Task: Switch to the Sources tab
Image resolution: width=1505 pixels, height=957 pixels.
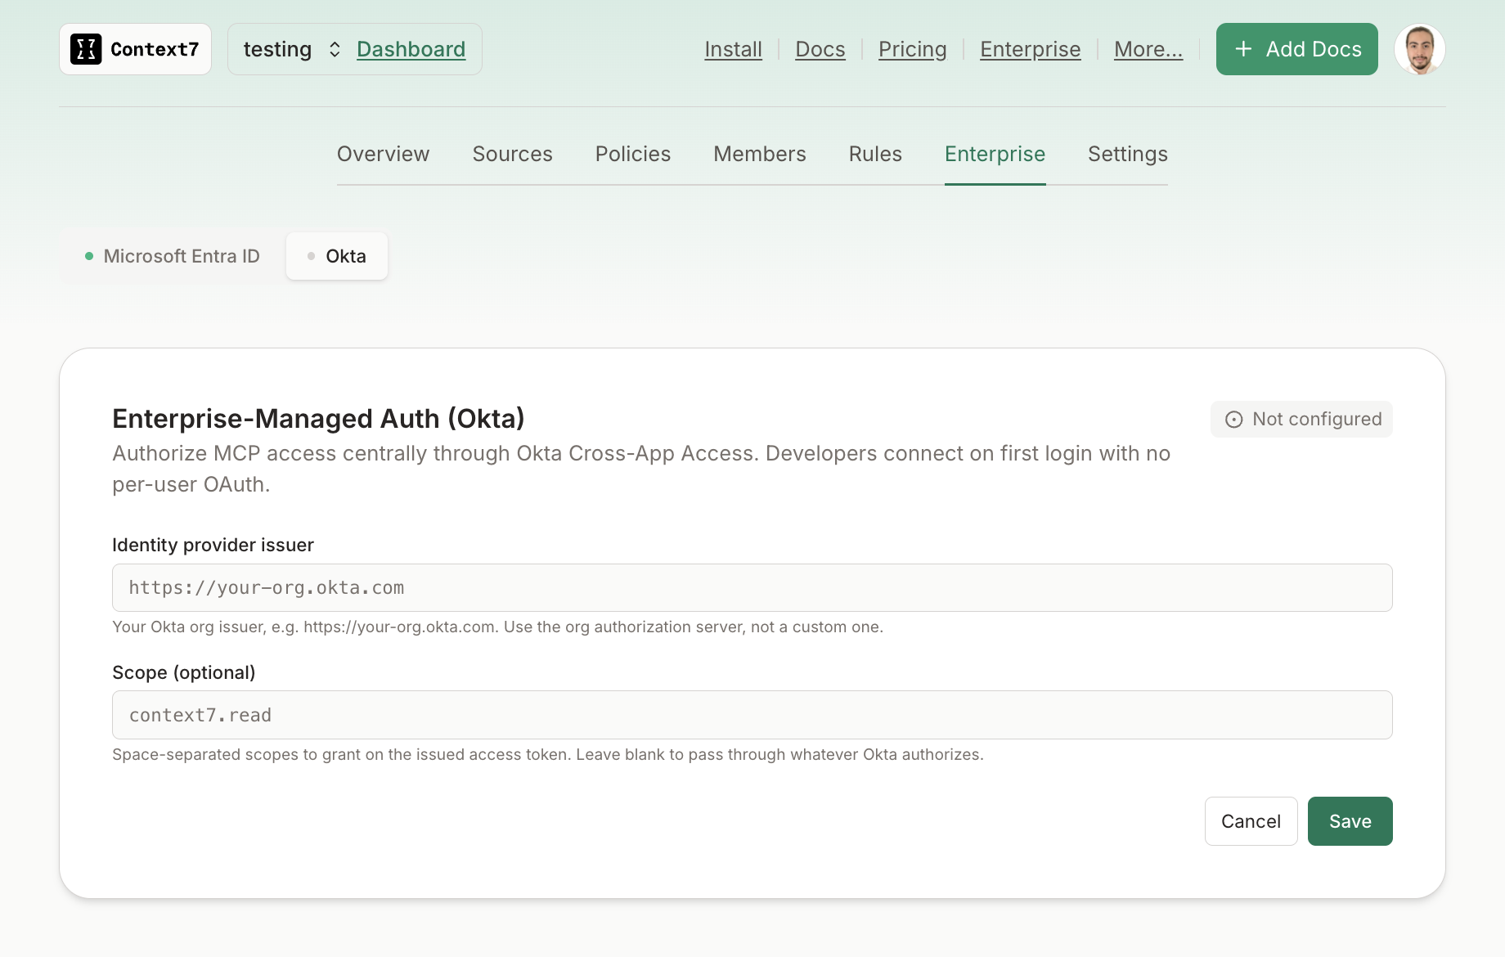Action: 512,154
